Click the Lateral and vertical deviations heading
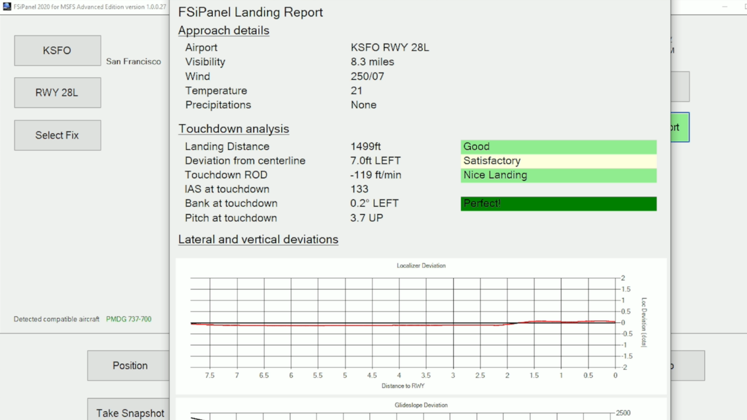This screenshot has height=420, width=747. (x=258, y=240)
